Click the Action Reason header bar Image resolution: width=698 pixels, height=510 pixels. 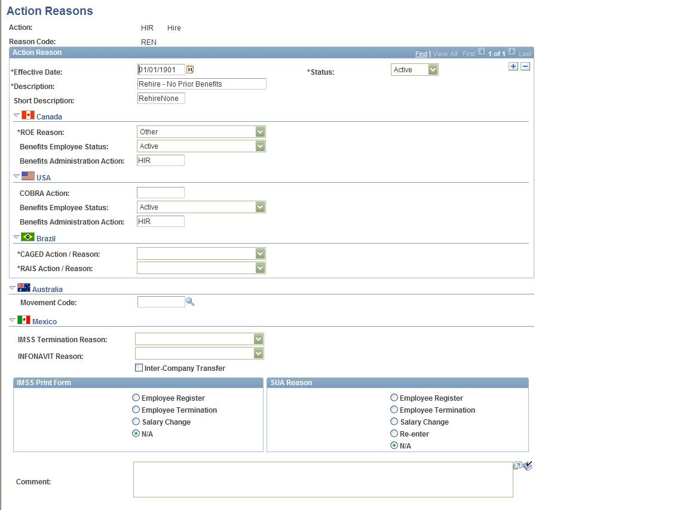pyautogui.click(x=271, y=53)
